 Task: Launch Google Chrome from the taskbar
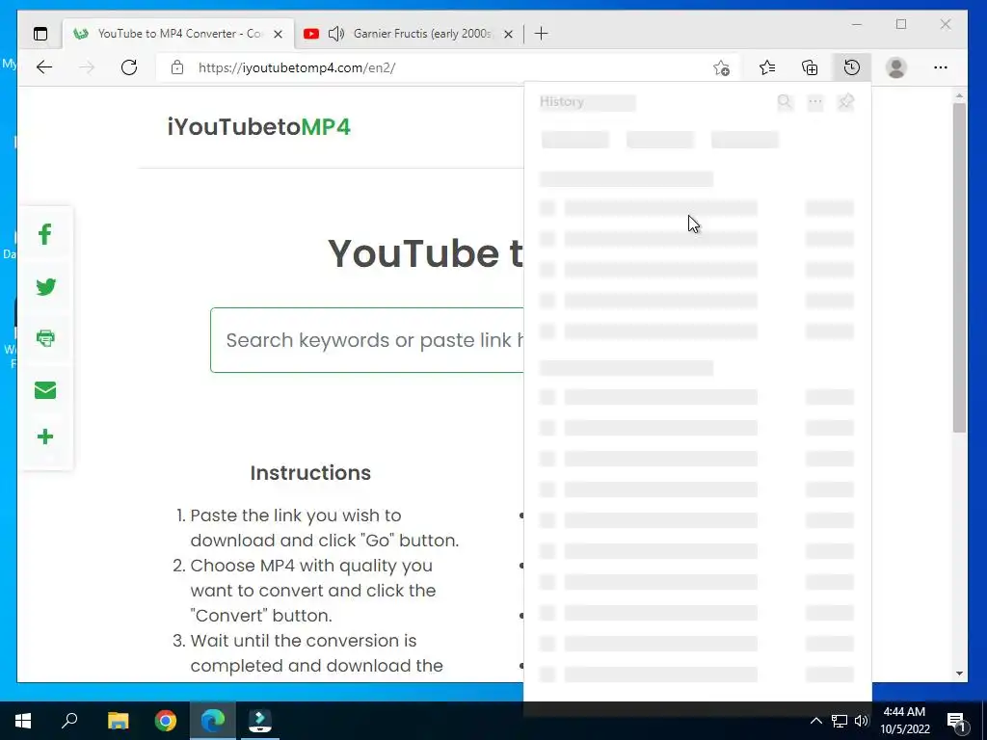tap(166, 721)
